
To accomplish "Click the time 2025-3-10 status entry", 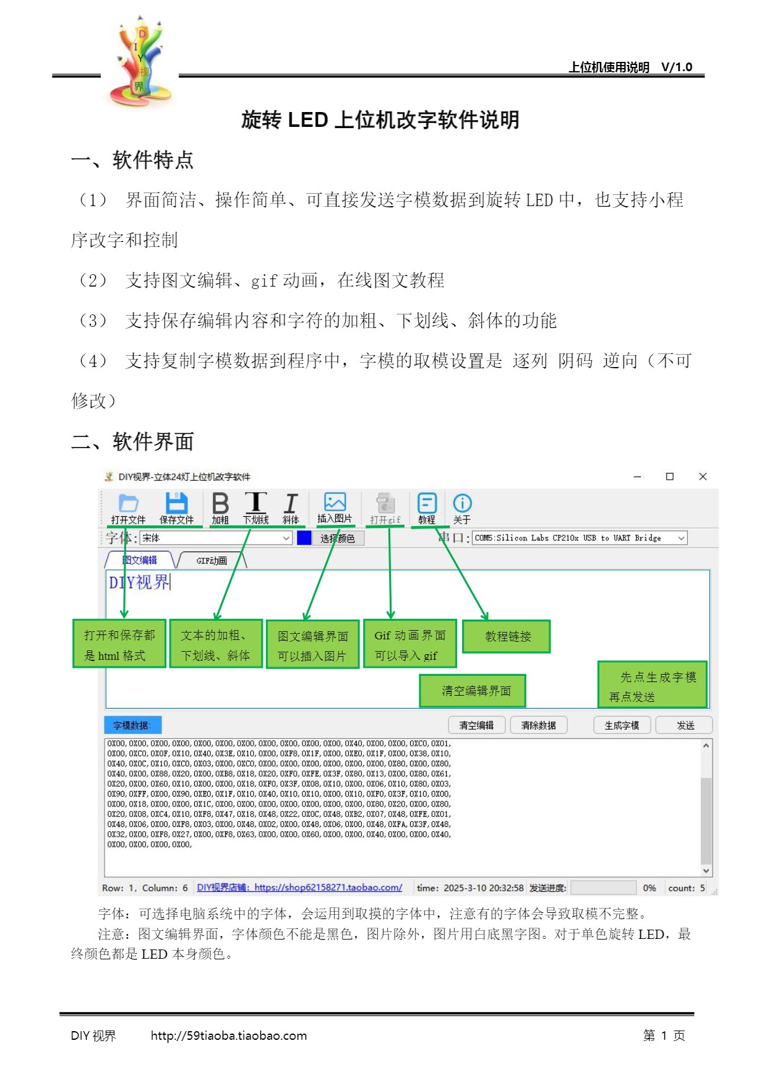I will 470,888.
